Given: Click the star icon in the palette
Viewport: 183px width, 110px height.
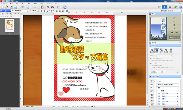Looking at the screenshot, I should click(174, 28).
